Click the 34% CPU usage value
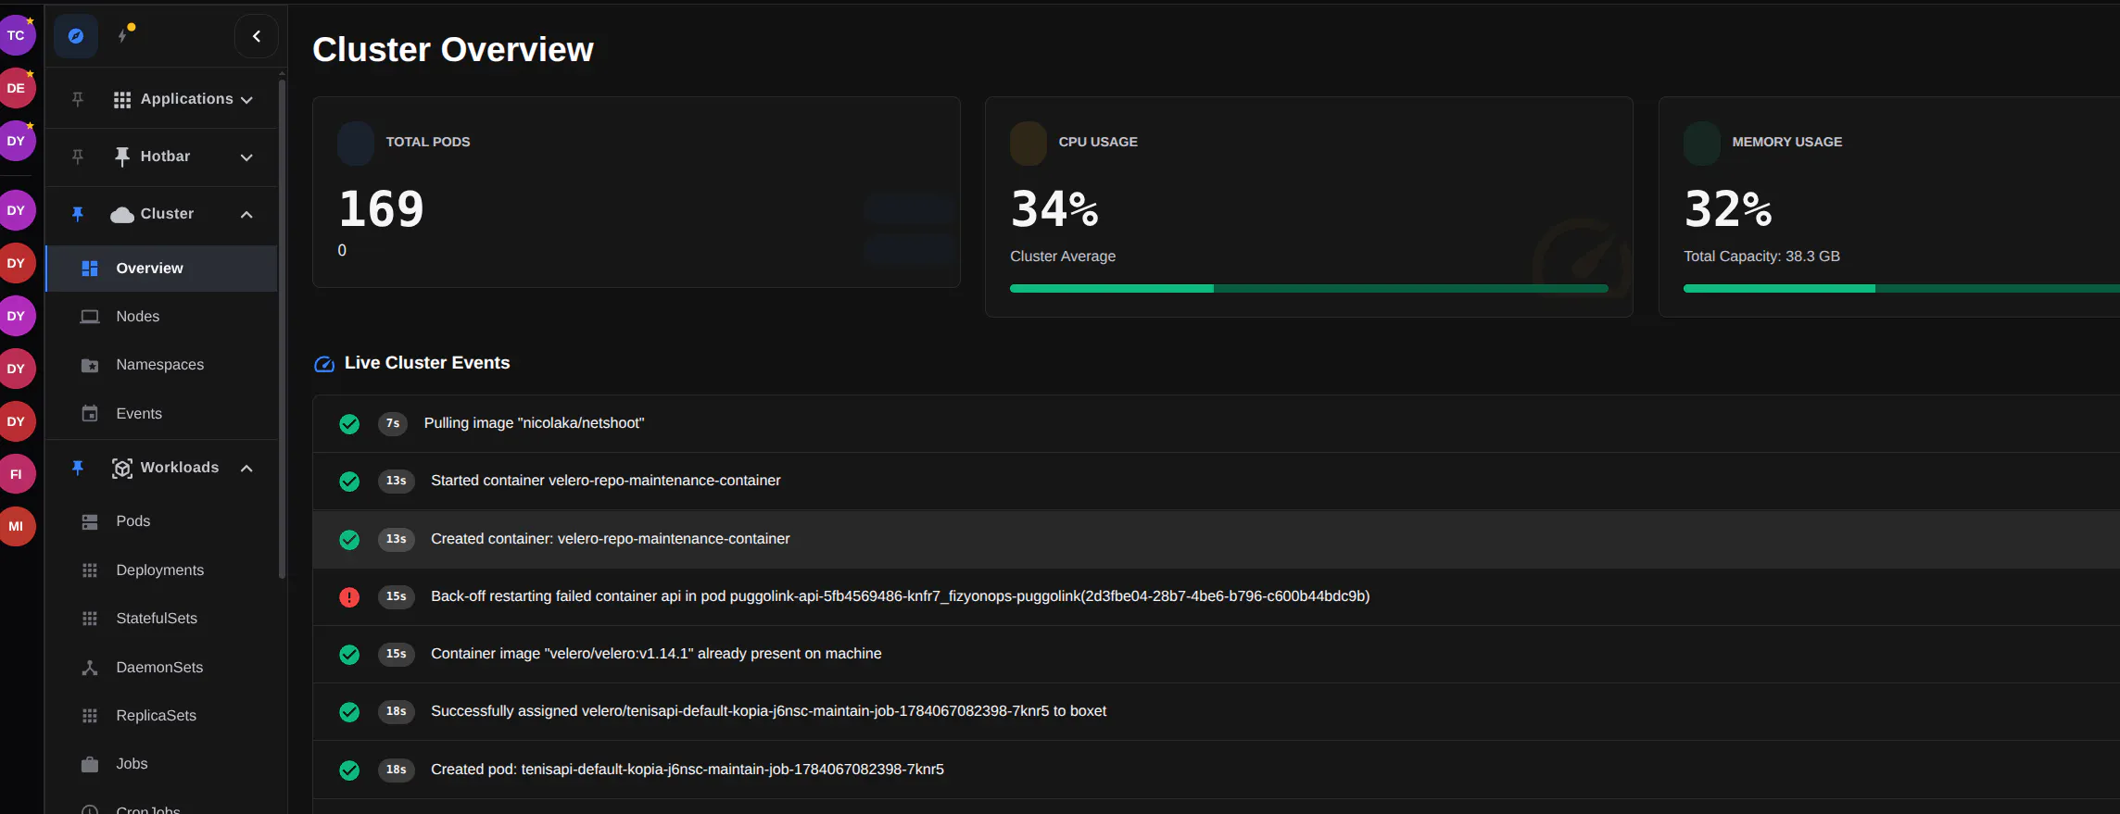Viewport: 2120px width, 814px height. pos(1054,209)
